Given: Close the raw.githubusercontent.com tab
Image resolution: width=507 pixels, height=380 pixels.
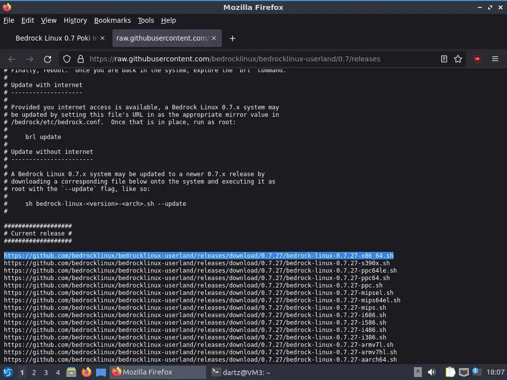Looking at the screenshot, I should [x=214, y=38].
